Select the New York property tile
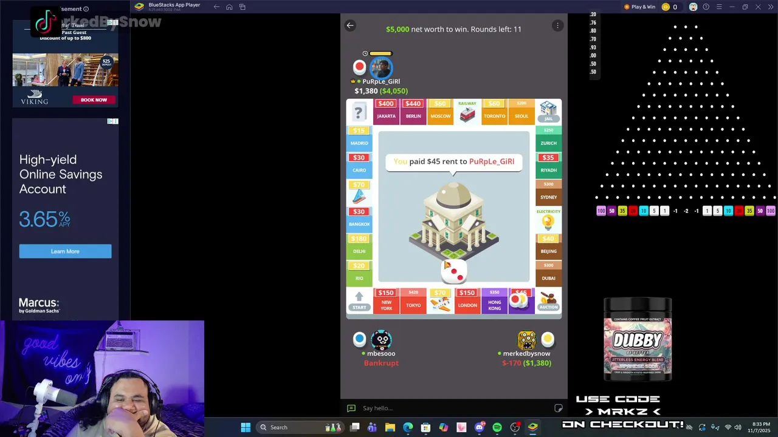Viewport: 778px width, 437px height. [x=386, y=300]
